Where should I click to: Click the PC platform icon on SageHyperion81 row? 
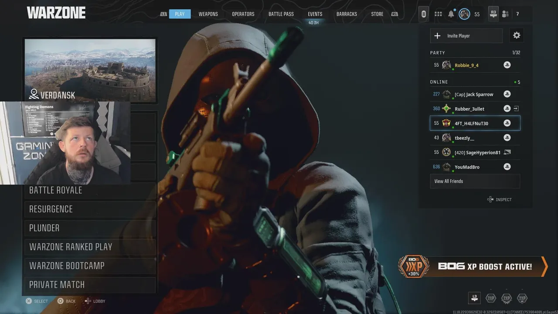tap(507, 152)
